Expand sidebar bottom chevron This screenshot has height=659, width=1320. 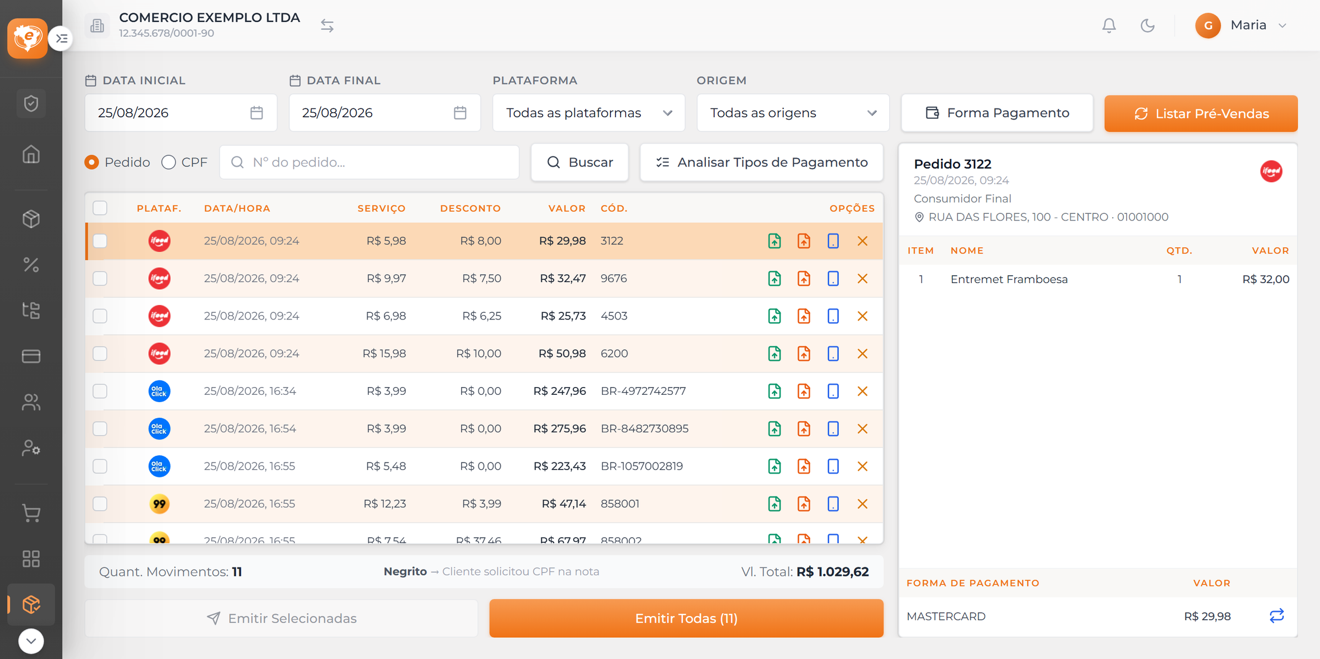(x=31, y=641)
